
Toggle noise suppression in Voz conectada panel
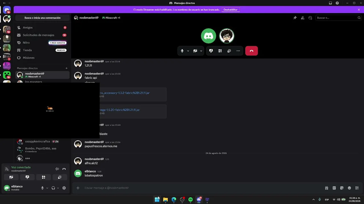coord(57,169)
